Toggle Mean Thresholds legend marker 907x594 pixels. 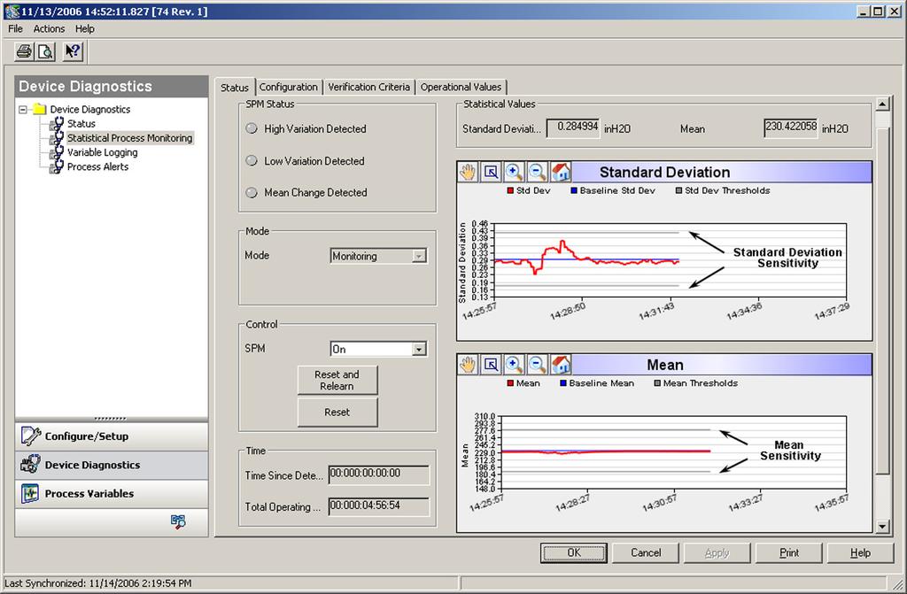pos(657,383)
